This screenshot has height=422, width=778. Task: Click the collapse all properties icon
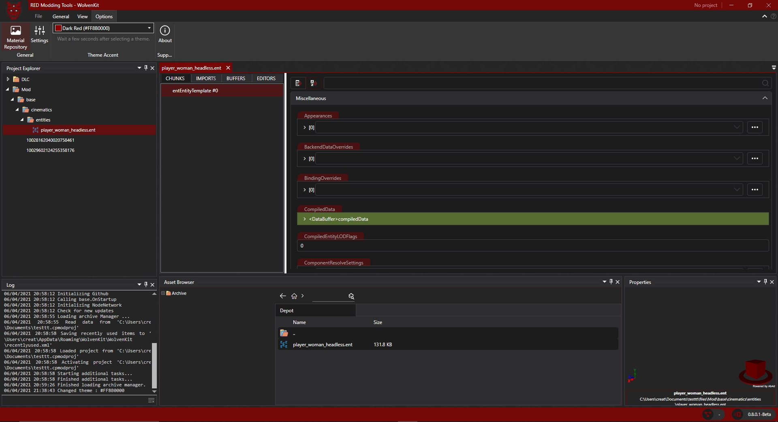[x=313, y=83]
